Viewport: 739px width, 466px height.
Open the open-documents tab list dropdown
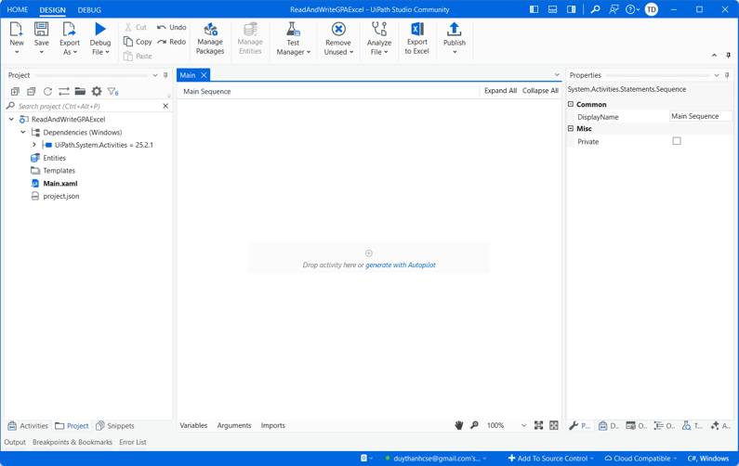pyautogui.click(x=557, y=75)
